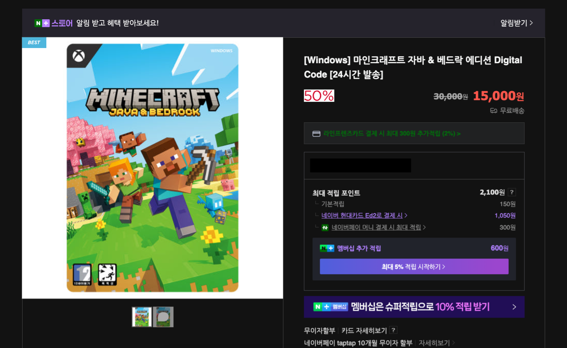567x348 pixels.
Task: Click the free shipping truck icon
Action: (x=494, y=111)
